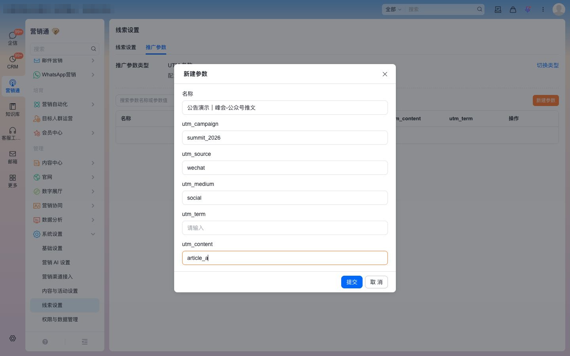Collapse the 系统设置 menu

pyautogui.click(x=65, y=234)
